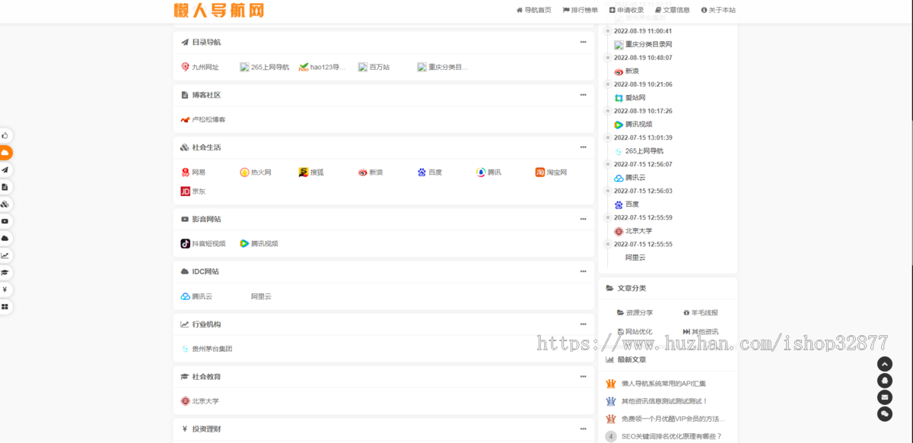Go to 导航首页 in top menu
This screenshot has width=913, height=443.
pos(534,10)
